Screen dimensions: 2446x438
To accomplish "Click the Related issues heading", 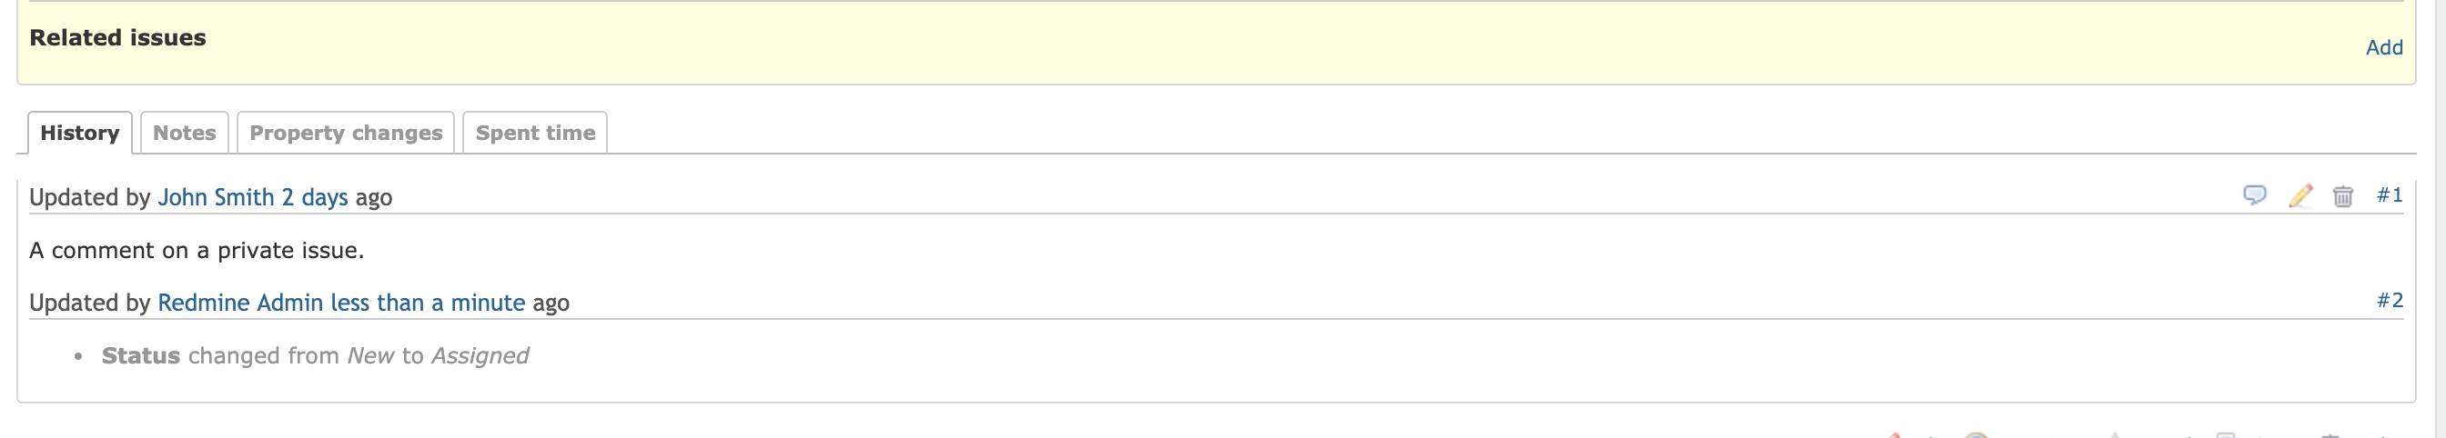I will coord(117,38).
